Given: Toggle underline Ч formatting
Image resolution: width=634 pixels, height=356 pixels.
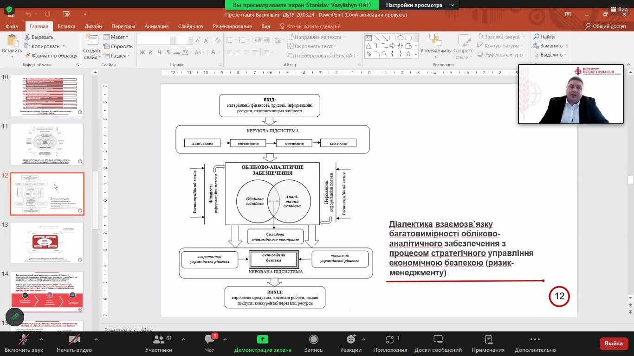Looking at the screenshot, I should click(160, 53).
